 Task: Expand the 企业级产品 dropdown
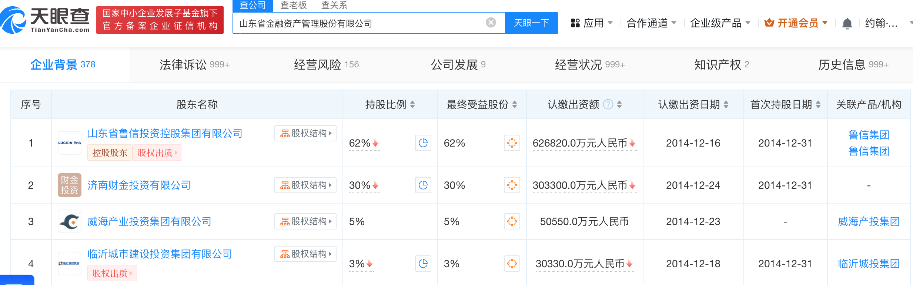click(720, 23)
